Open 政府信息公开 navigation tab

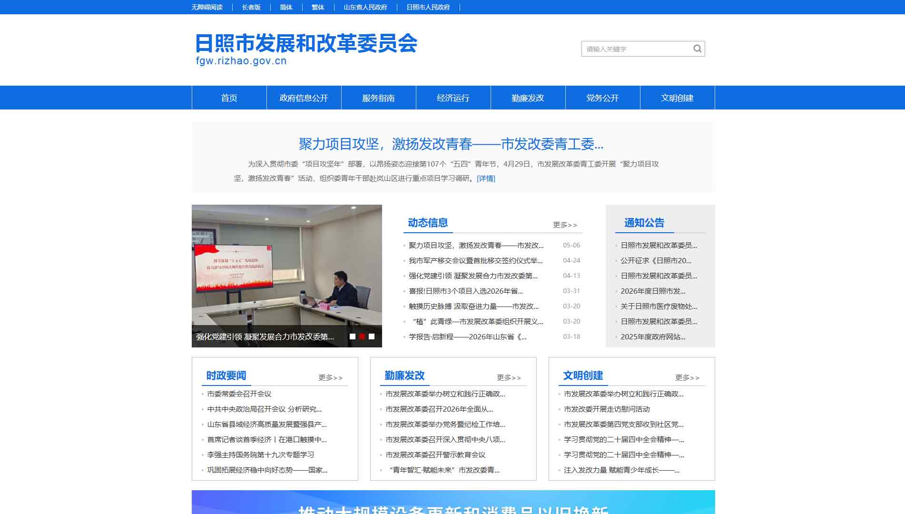pos(304,98)
